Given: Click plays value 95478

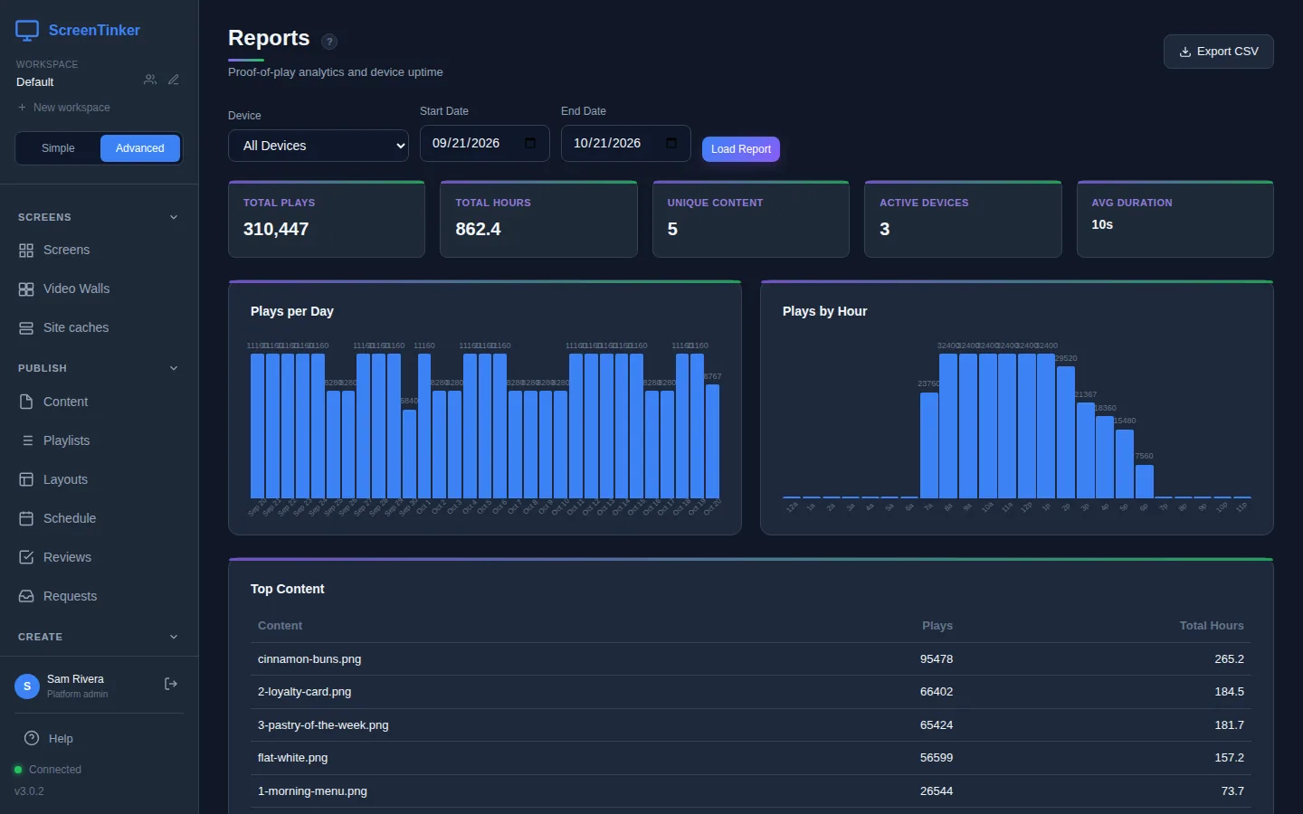Looking at the screenshot, I should coord(937,659).
